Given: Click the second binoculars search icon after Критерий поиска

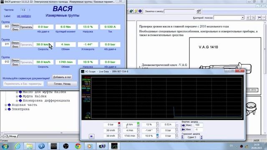Looking at the screenshot, I should (253, 17).
